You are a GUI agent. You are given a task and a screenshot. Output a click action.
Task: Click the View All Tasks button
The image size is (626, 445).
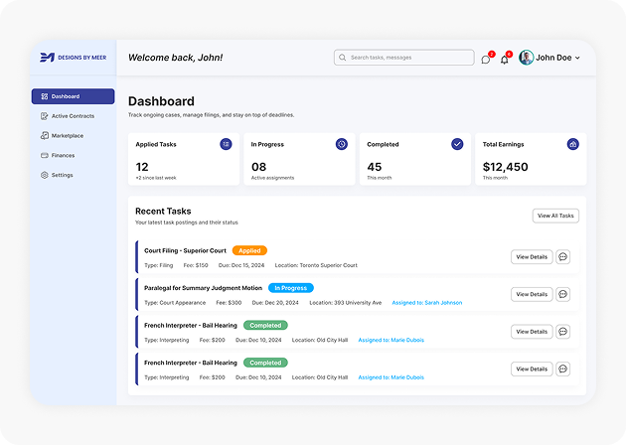point(555,216)
